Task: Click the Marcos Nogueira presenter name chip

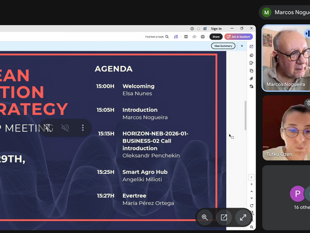Action: 285,13
